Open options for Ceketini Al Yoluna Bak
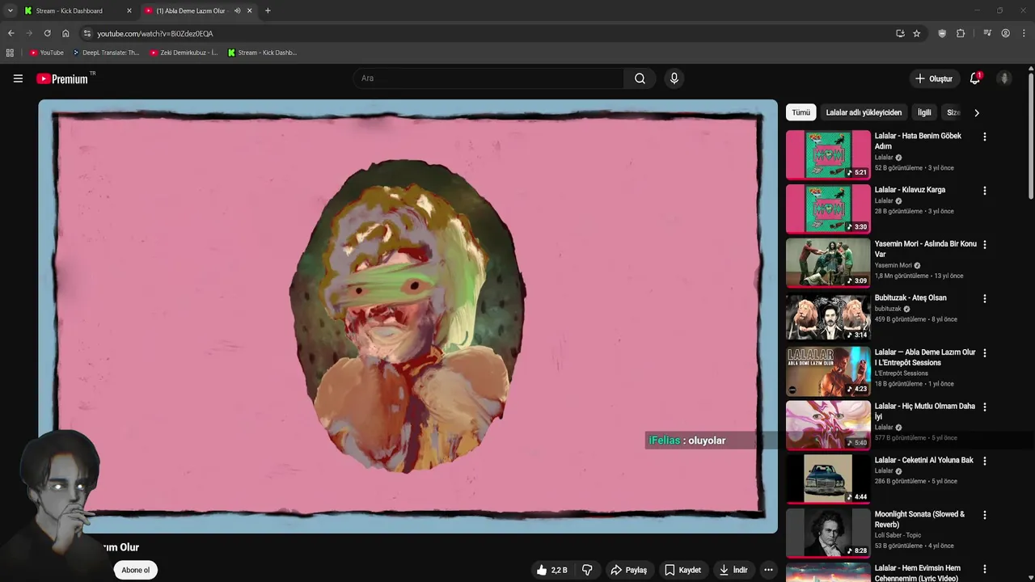Viewport: 1035px width, 582px height. point(984,461)
